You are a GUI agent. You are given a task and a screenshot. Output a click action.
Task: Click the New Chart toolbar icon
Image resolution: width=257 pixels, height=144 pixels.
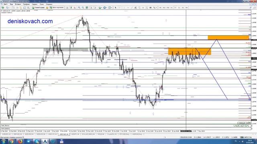(3, 8)
